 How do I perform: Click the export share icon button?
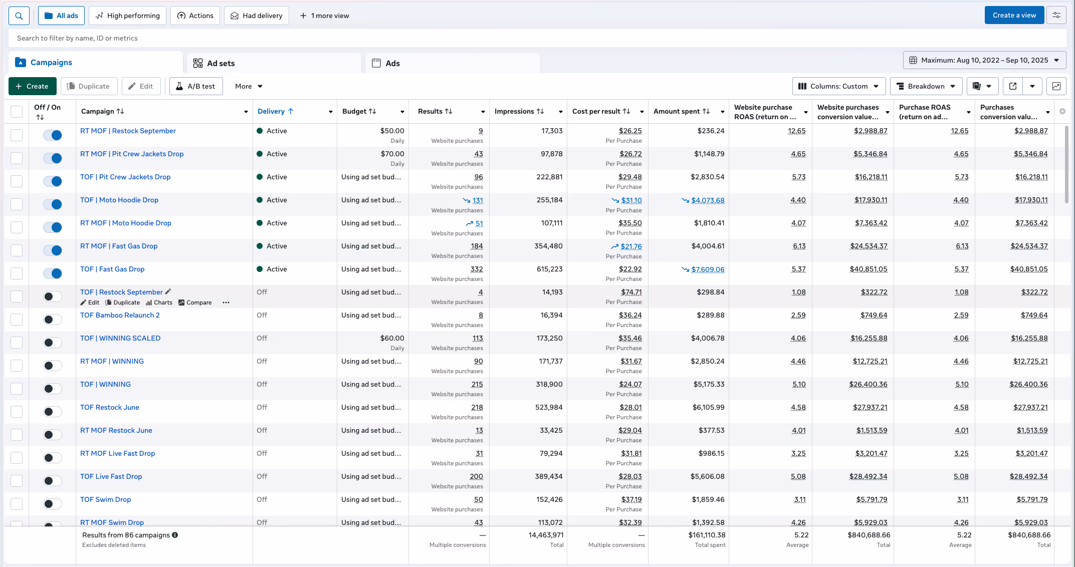tap(1013, 86)
